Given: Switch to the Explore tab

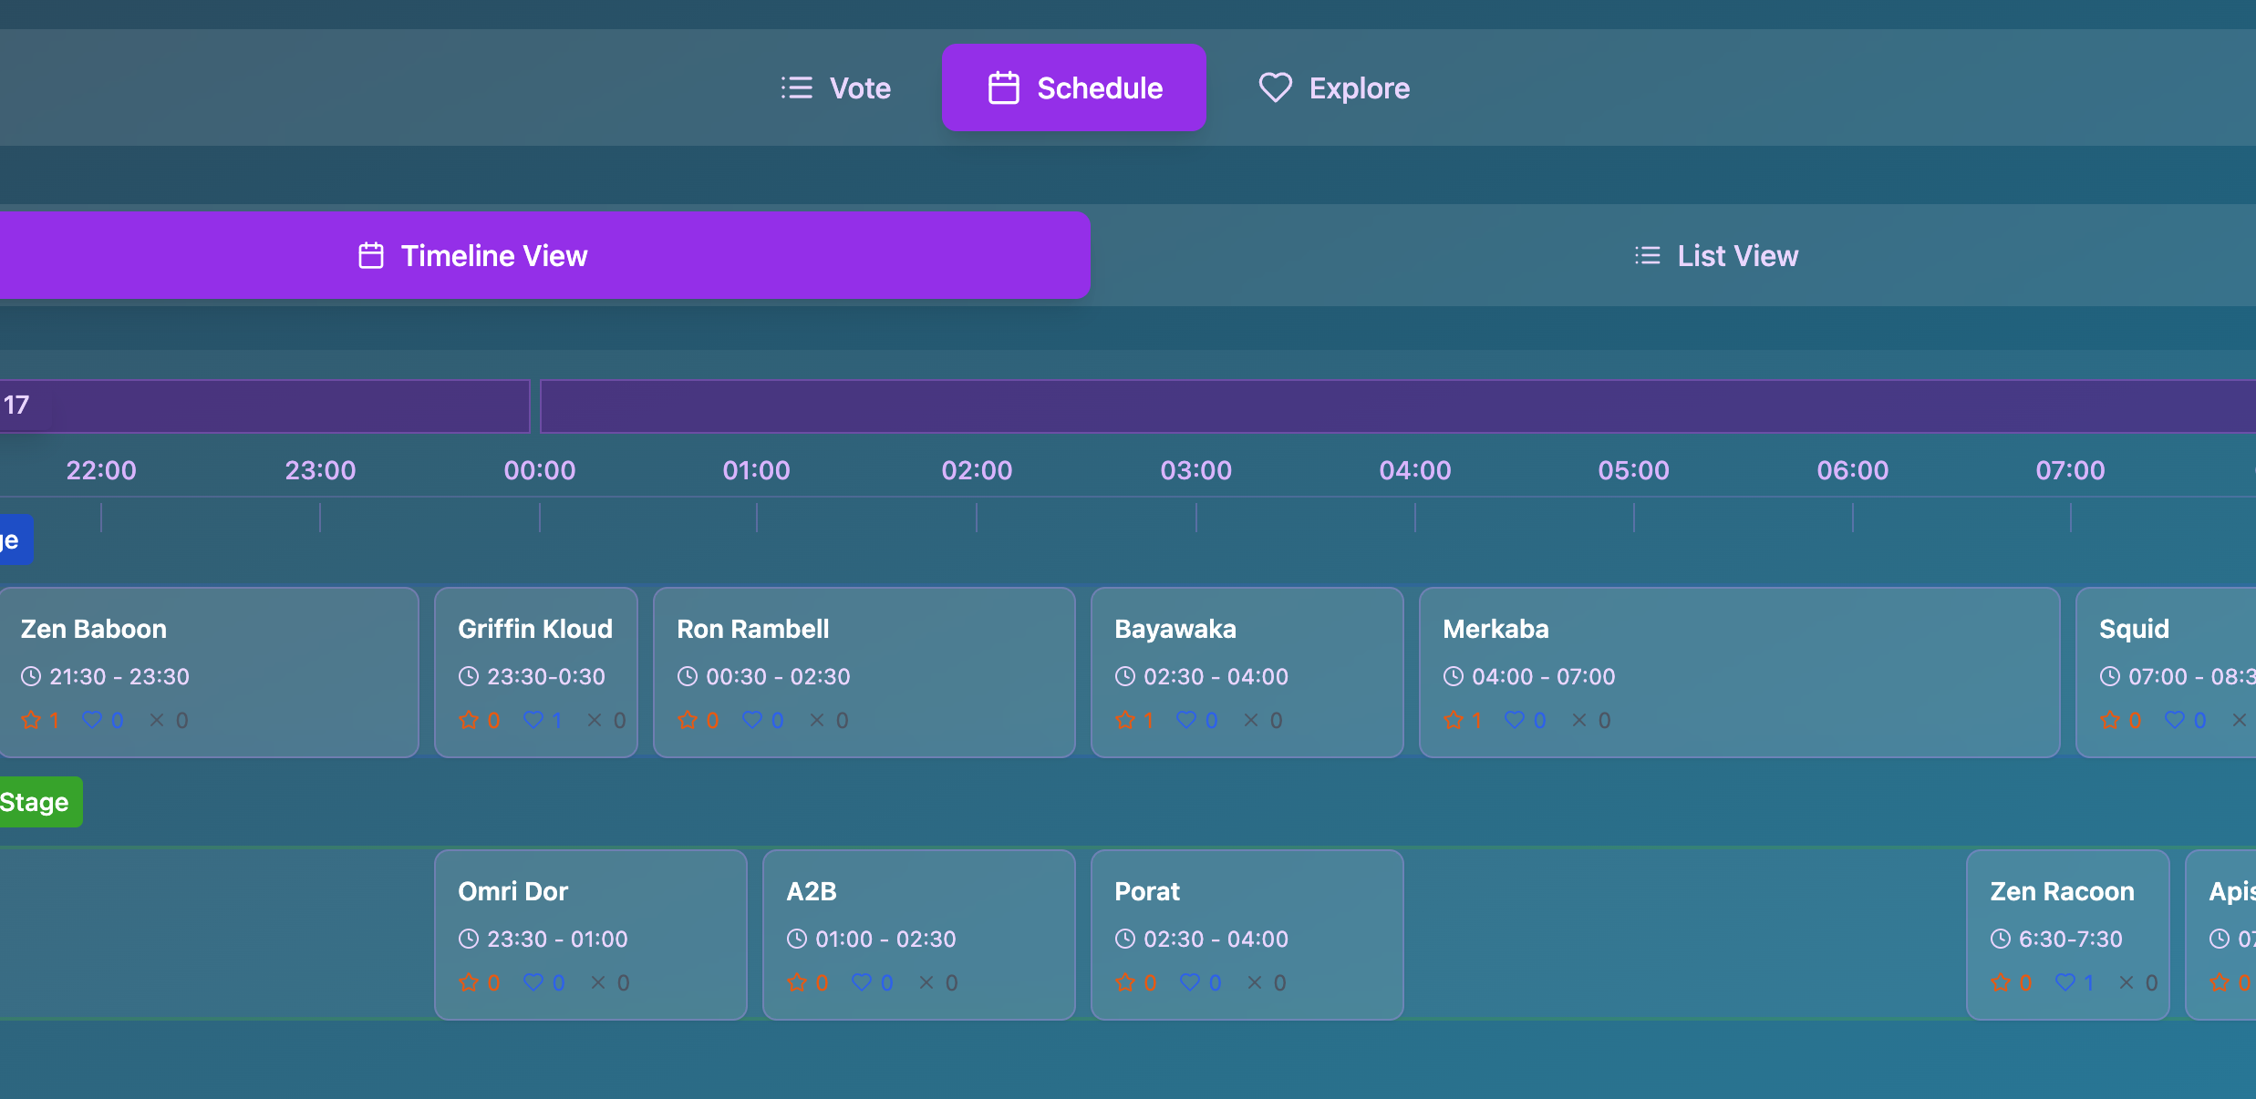Looking at the screenshot, I should coord(1334,87).
